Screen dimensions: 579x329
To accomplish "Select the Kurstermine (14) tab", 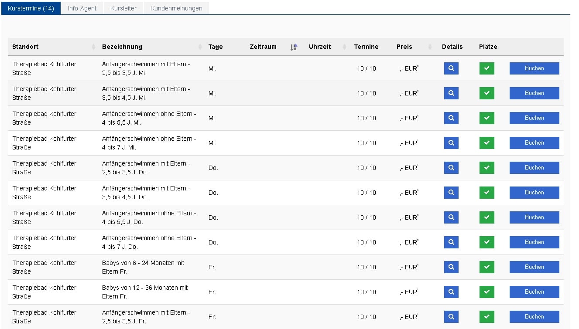I will click(x=31, y=8).
